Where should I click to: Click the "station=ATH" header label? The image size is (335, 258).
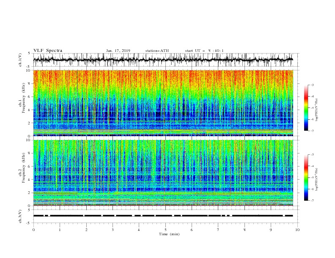pyautogui.click(x=157, y=51)
